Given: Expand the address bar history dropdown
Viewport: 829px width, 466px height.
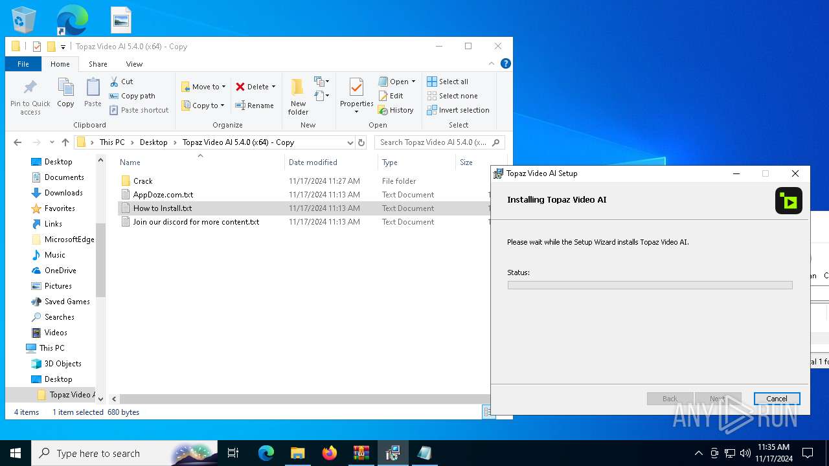Looking at the screenshot, I should 350,142.
